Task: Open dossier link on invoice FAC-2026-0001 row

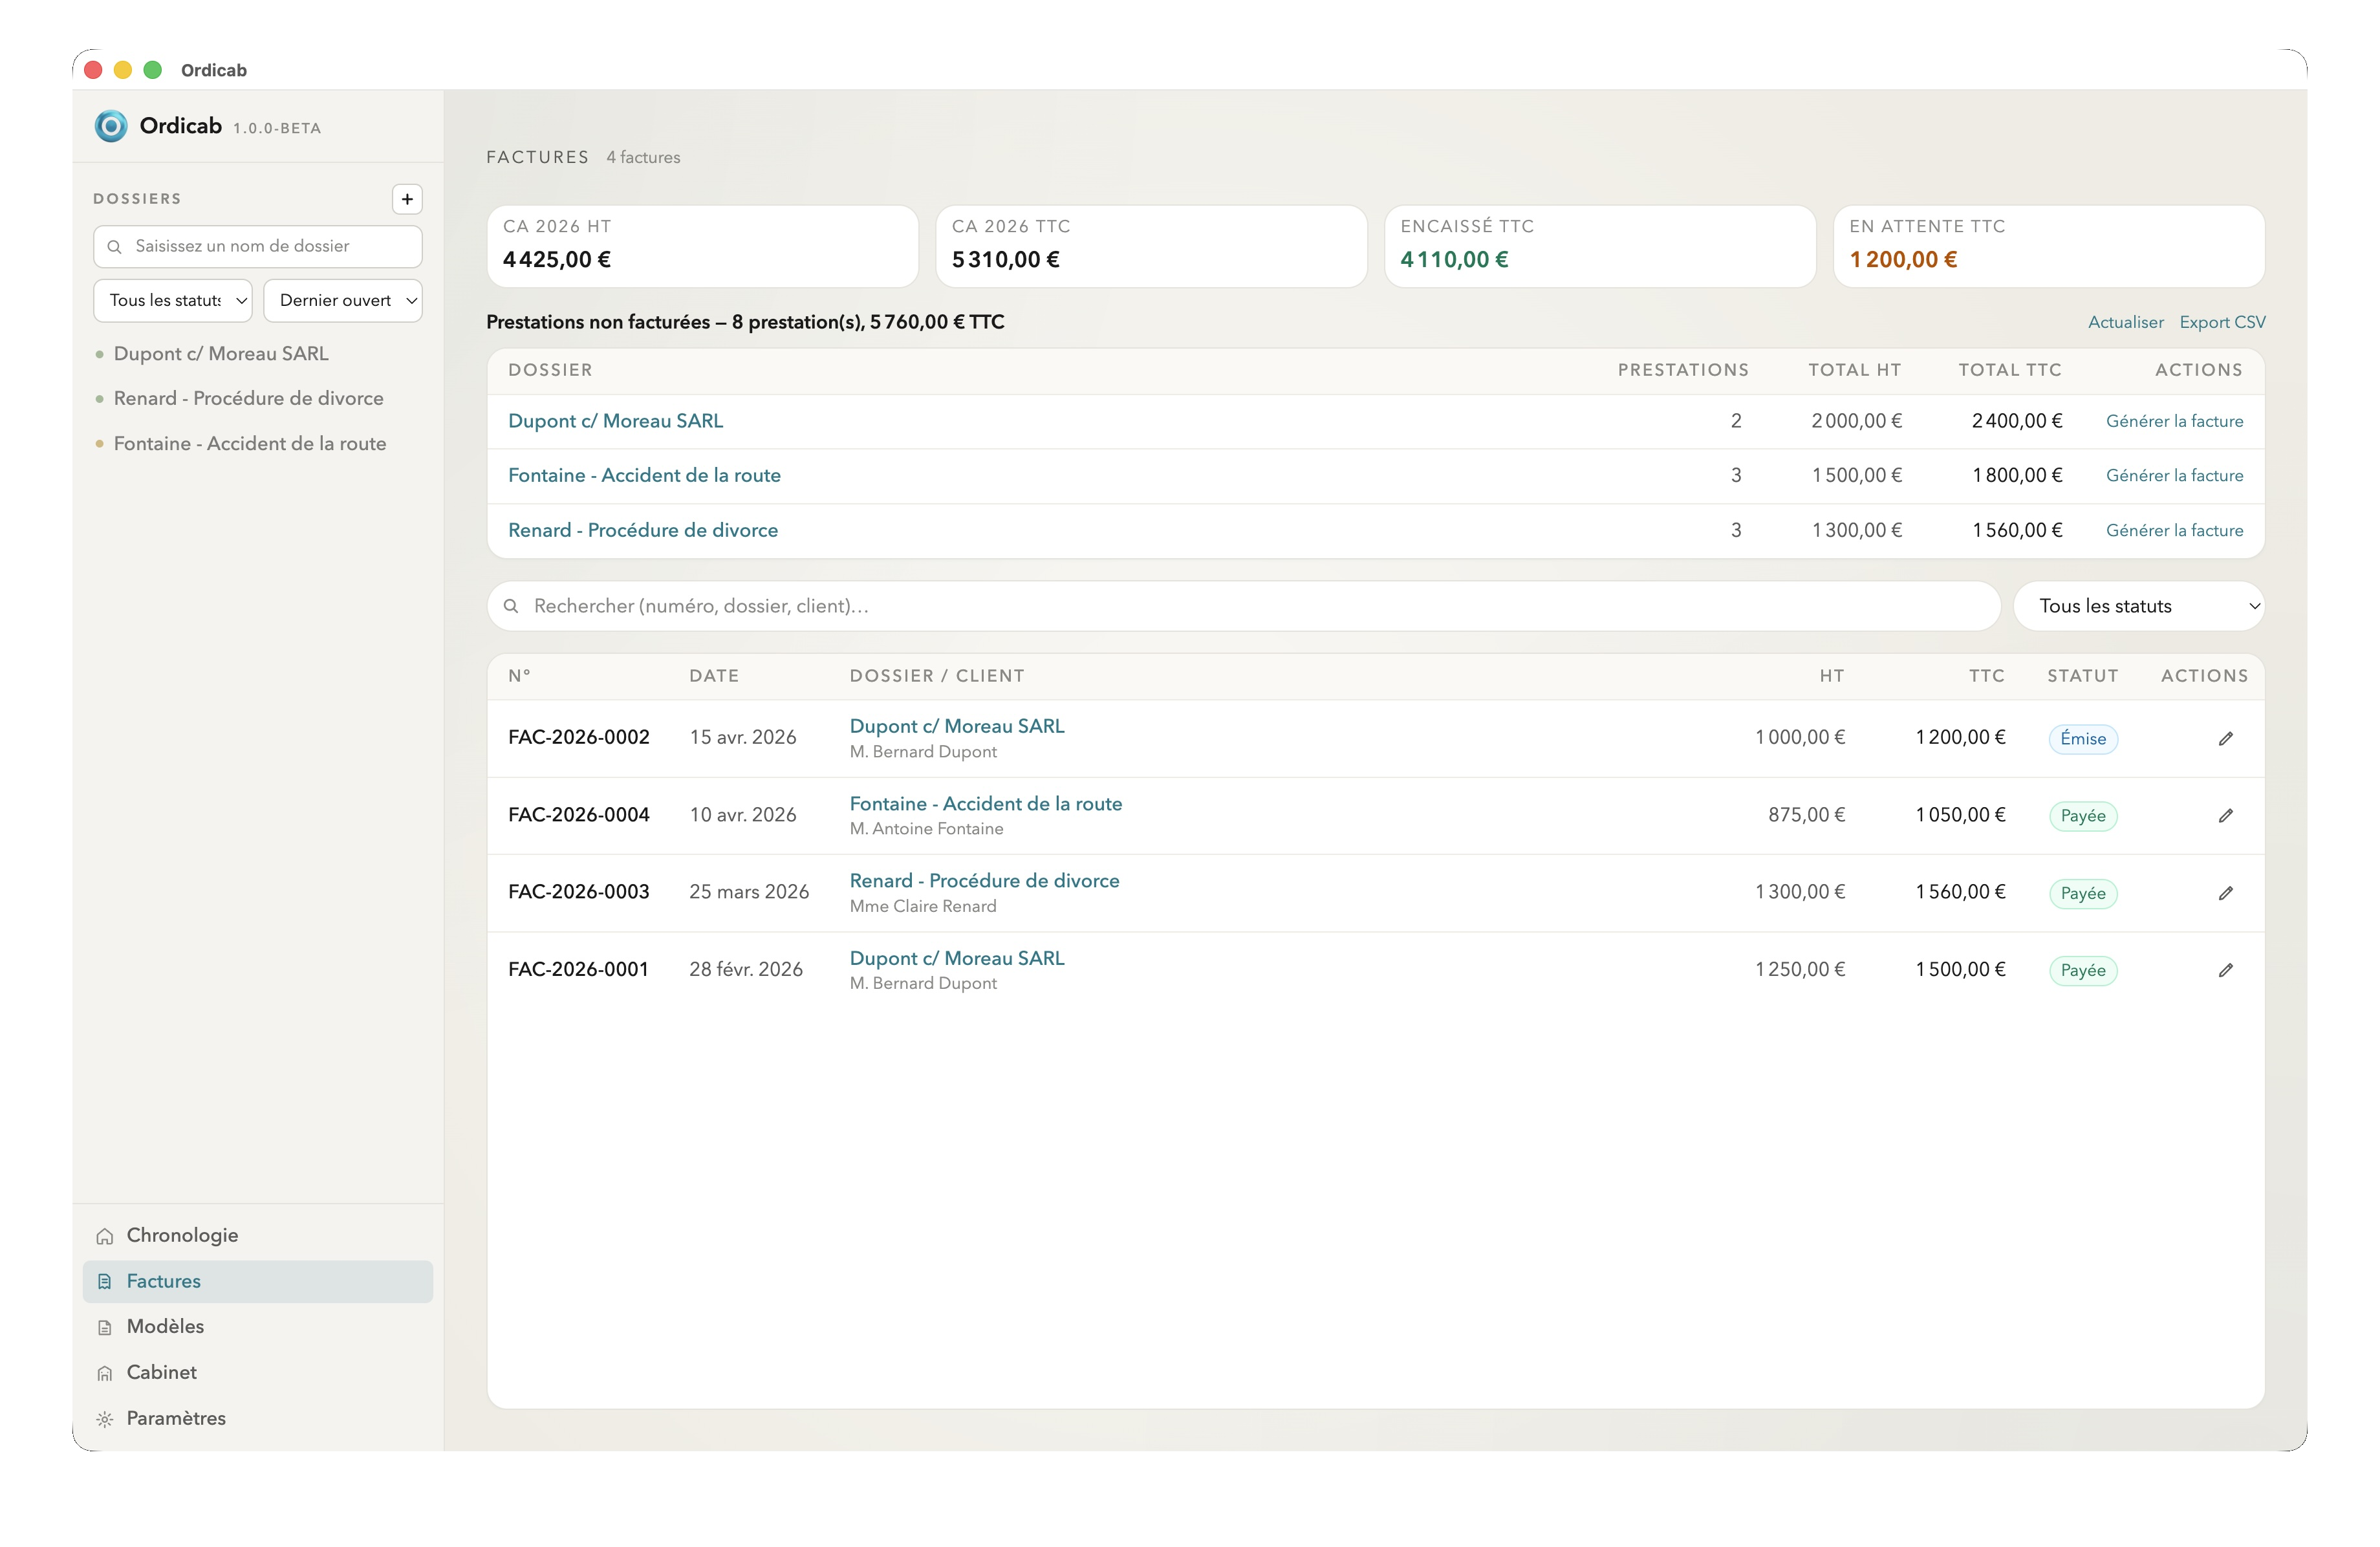Action: pyautogui.click(x=957, y=959)
